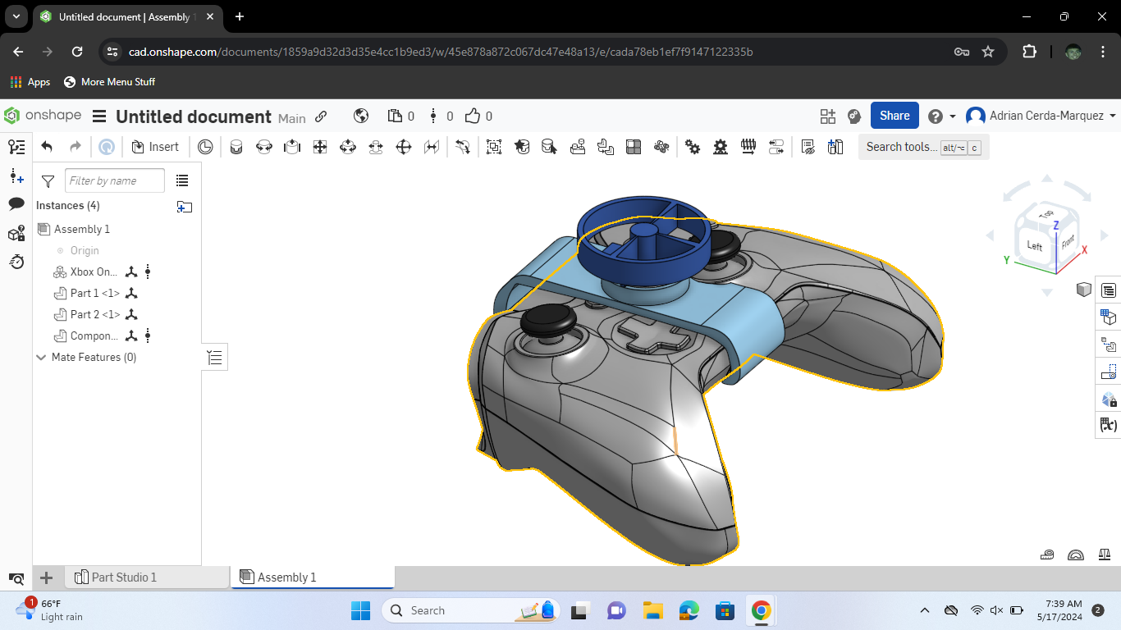Select the Fastened mate tool
Viewport: 1121px width, 630px height.
[236, 147]
